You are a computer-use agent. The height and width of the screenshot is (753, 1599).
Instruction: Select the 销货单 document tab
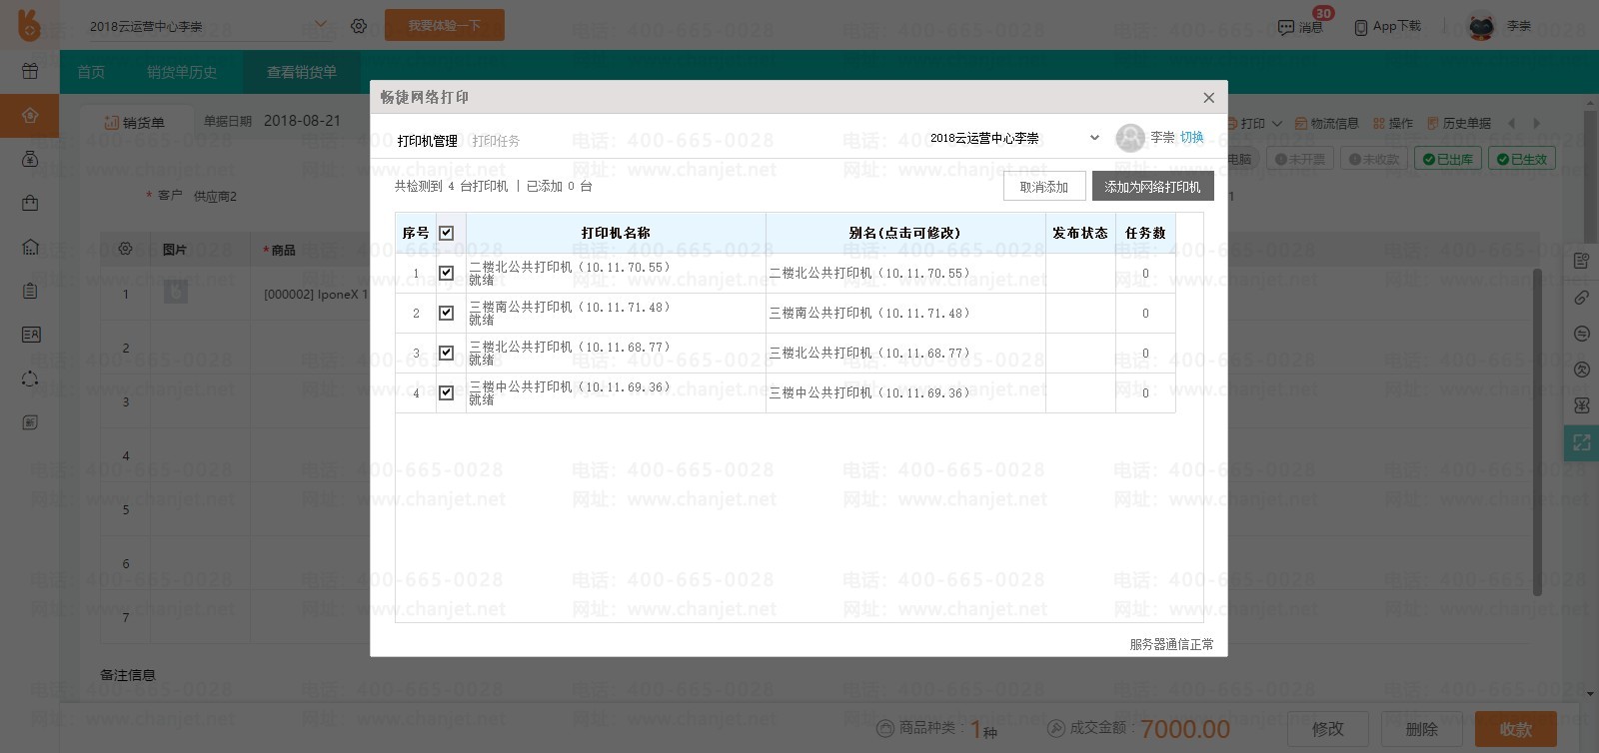135,123
